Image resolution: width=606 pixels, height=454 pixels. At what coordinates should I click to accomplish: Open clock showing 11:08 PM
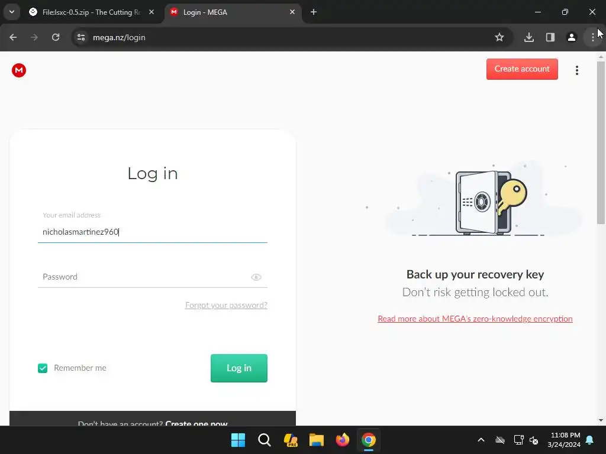tap(564, 440)
